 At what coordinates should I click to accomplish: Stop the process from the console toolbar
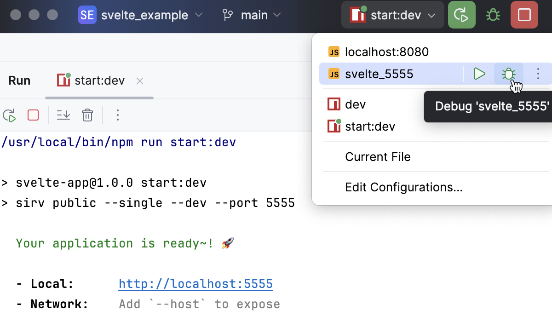[33, 115]
